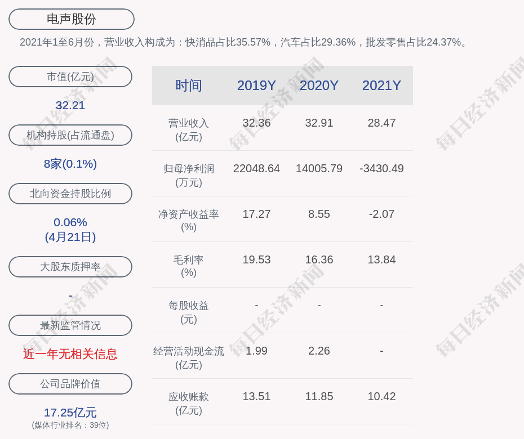Viewport: 524px width, 439px height.
Task: Click cash flow value 1.99
Action: [x=256, y=351]
